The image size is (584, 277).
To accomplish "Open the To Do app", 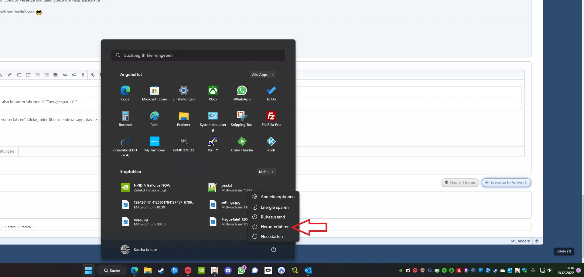I will (x=271, y=93).
